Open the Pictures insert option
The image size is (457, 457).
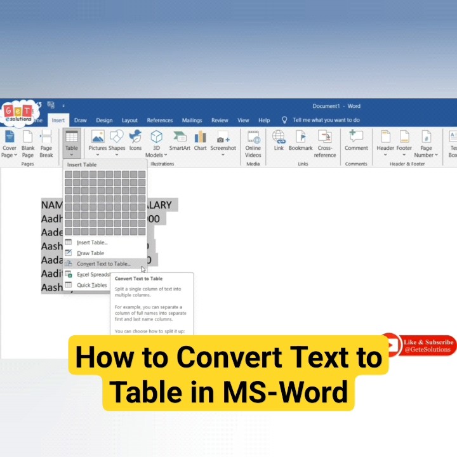point(98,143)
